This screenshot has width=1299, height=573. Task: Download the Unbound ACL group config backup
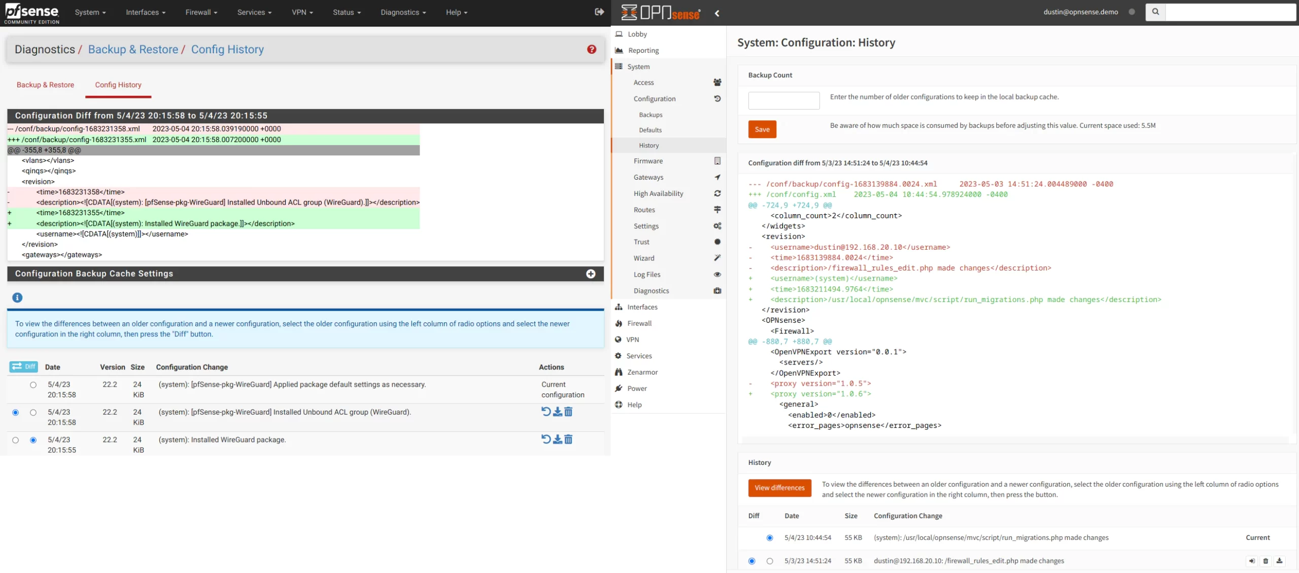[557, 412]
